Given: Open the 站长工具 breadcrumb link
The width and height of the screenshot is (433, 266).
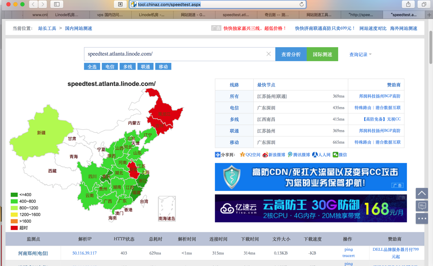Looking at the screenshot, I should click(x=47, y=28).
